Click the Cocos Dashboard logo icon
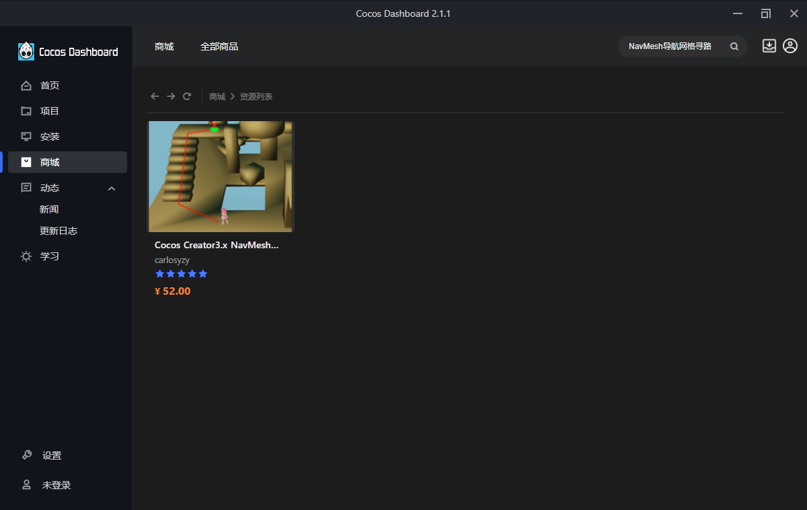The width and height of the screenshot is (807, 510). [26, 51]
